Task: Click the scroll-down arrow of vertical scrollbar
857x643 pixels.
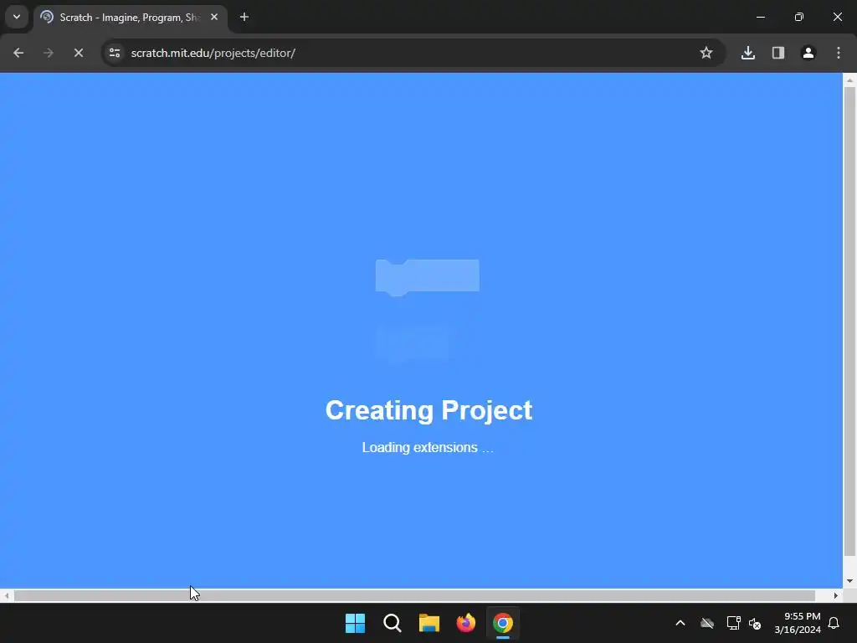Action: pos(849,581)
